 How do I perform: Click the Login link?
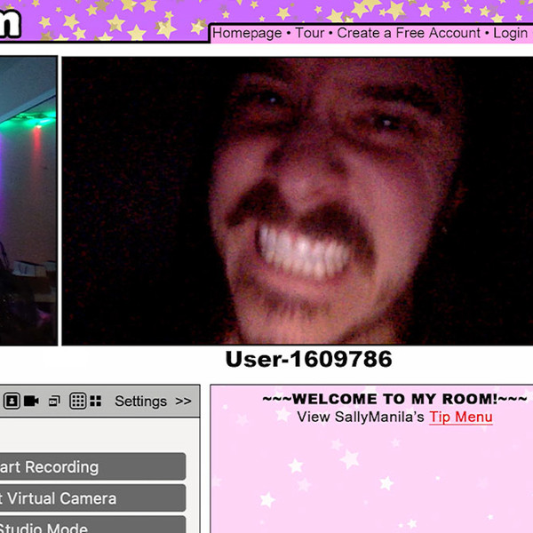(x=510, y=33)
